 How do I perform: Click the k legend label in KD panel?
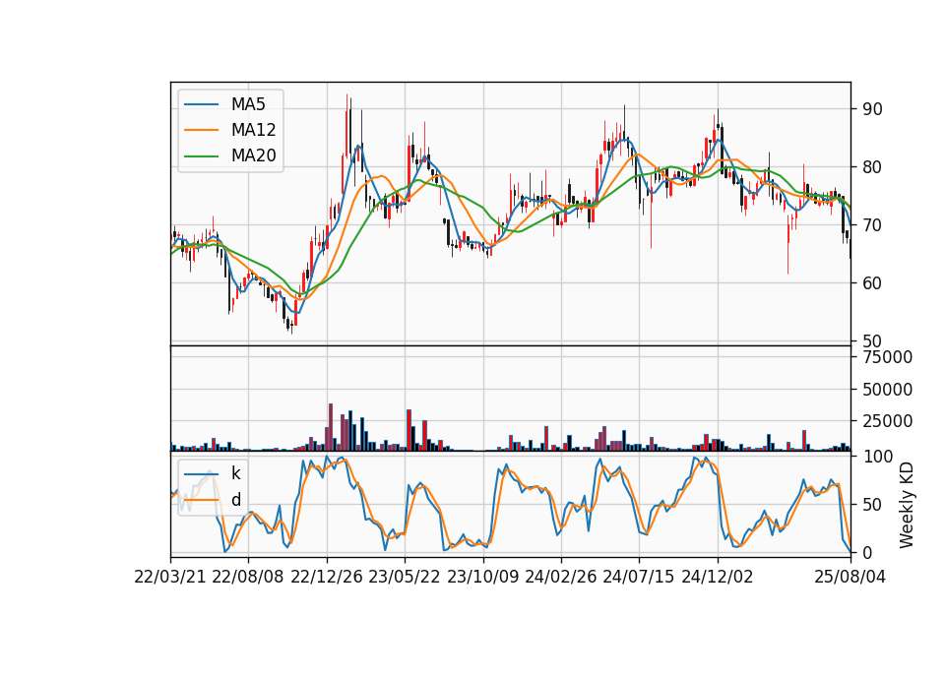[235, 473]
